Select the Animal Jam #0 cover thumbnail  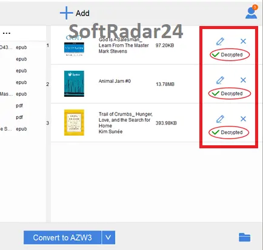(x=74, y=84)
